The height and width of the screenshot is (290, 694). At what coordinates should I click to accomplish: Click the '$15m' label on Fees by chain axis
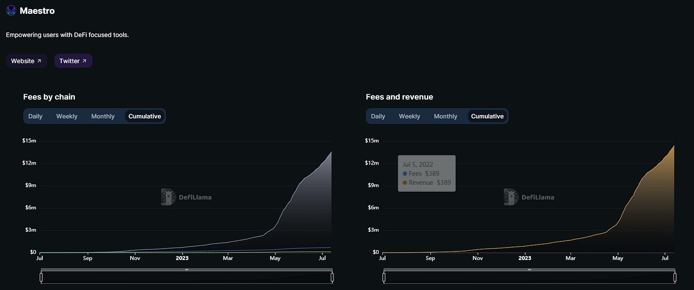pyautogui.click(x=29, y=141)
